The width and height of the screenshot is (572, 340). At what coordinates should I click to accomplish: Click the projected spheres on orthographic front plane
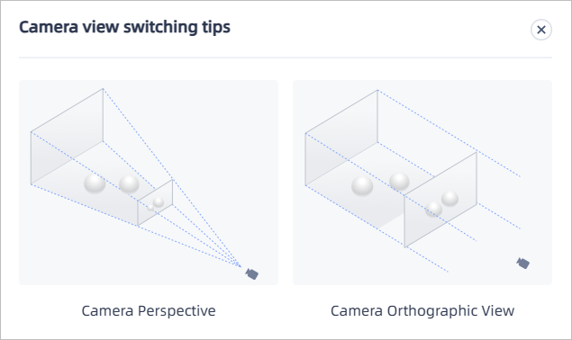(441, 203)
